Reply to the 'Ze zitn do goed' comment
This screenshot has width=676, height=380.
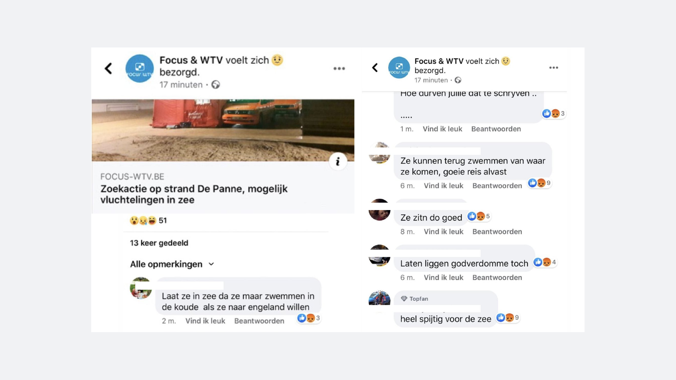497,232
